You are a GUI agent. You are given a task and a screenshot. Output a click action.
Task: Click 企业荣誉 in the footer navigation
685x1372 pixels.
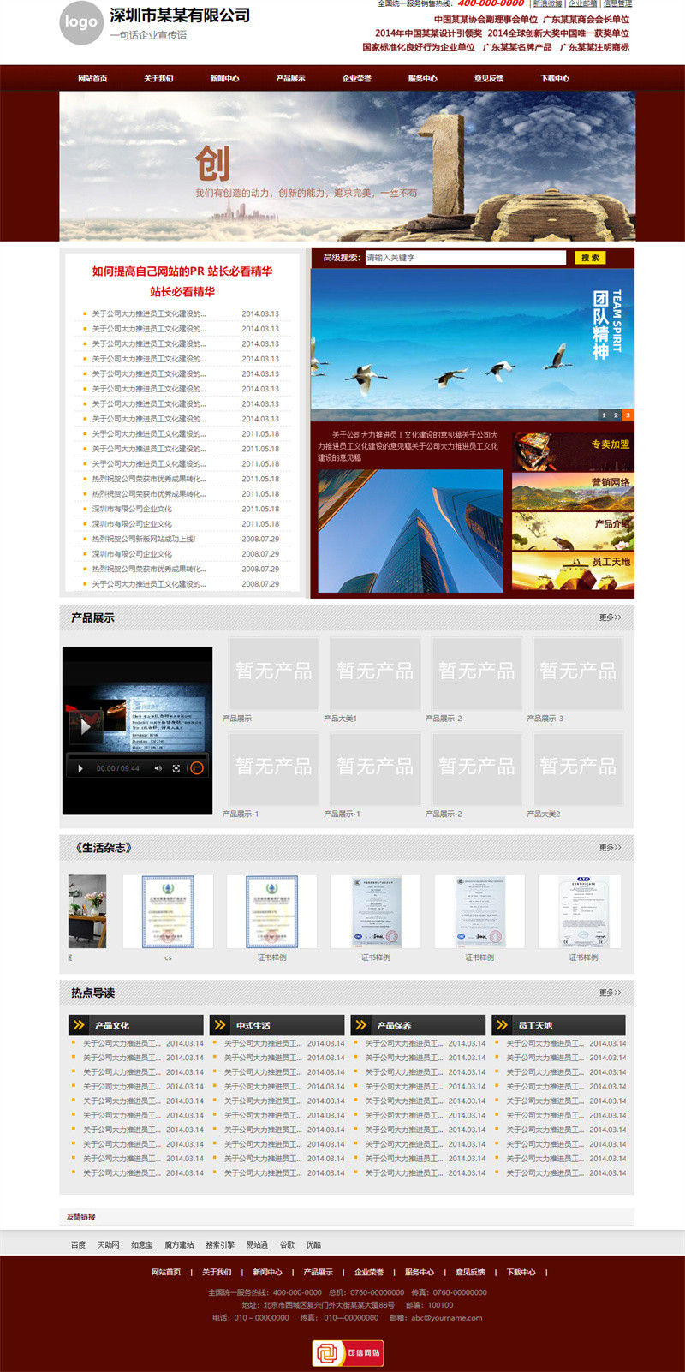point(369,1273)
